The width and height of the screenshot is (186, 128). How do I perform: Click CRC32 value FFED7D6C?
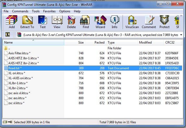click(x=172, y=68)
